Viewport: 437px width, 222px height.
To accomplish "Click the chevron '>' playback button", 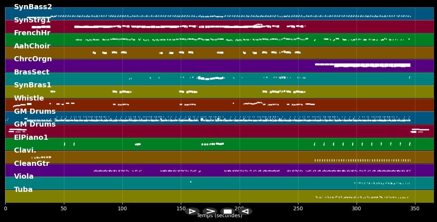I will pyautogui.click(x=210, y=211).
